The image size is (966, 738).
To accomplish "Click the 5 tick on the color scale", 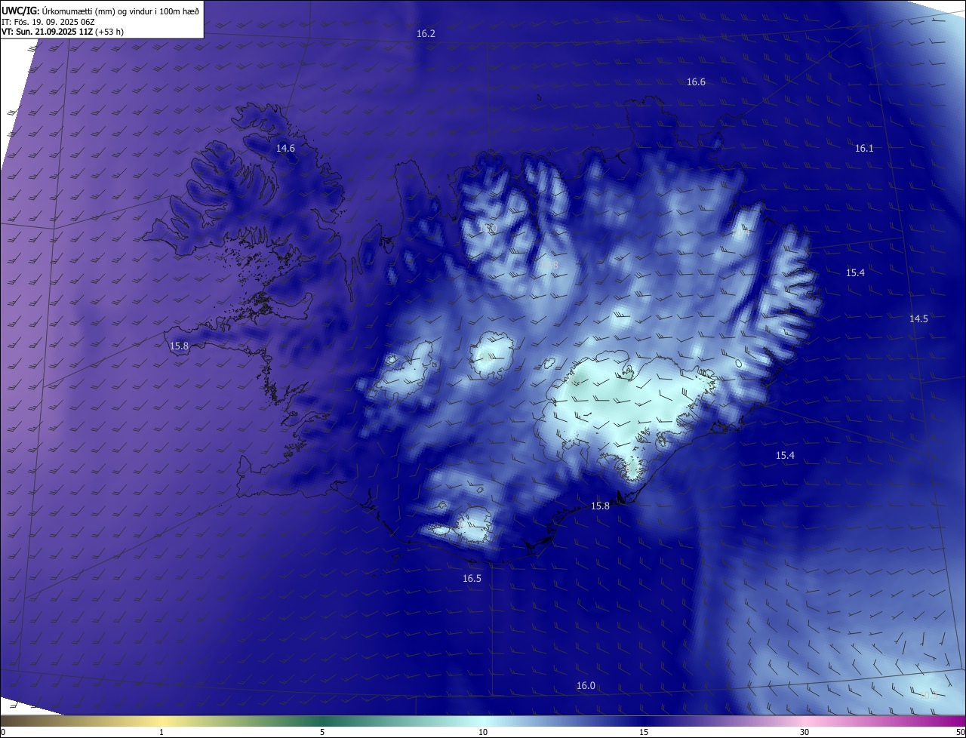I will click(322, 732).
